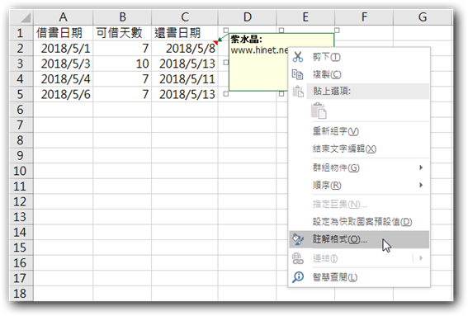Select row 1 header
The height and width of the screenshot is (316, 468).
(x=21, y=33)
